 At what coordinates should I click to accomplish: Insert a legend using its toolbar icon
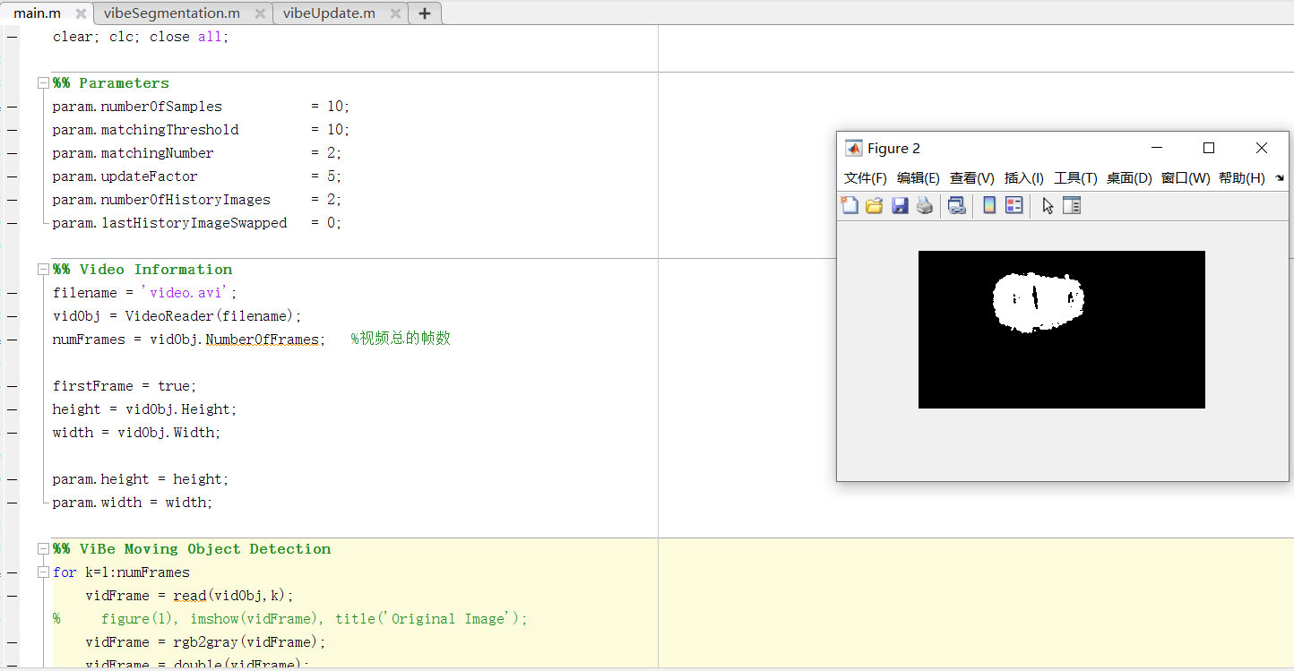click(1014, 205)
